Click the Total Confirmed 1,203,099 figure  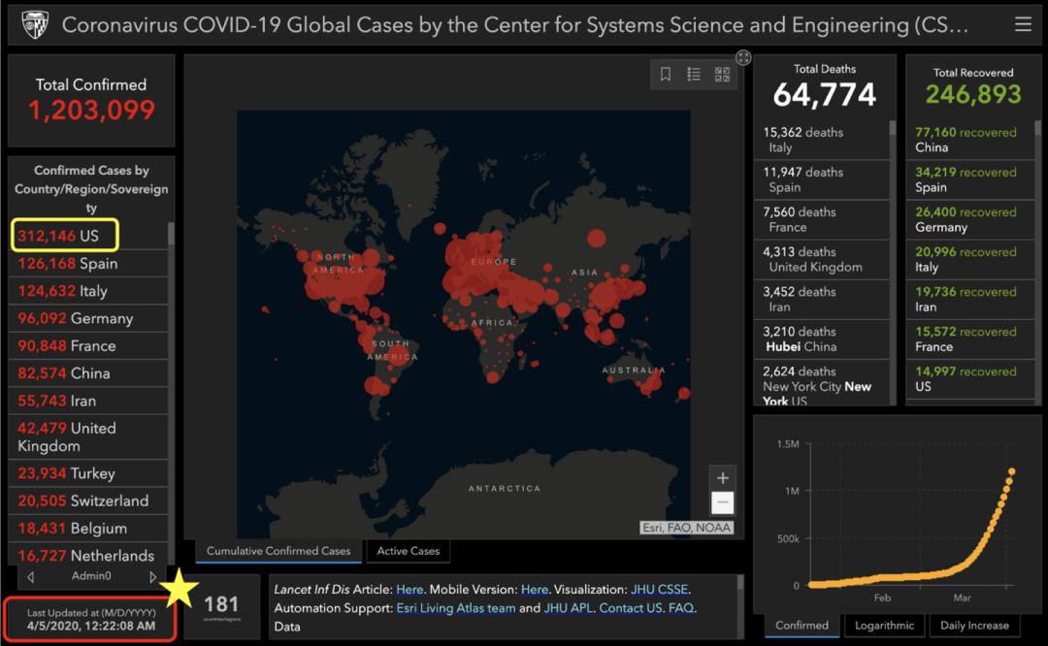pos(91,110)
